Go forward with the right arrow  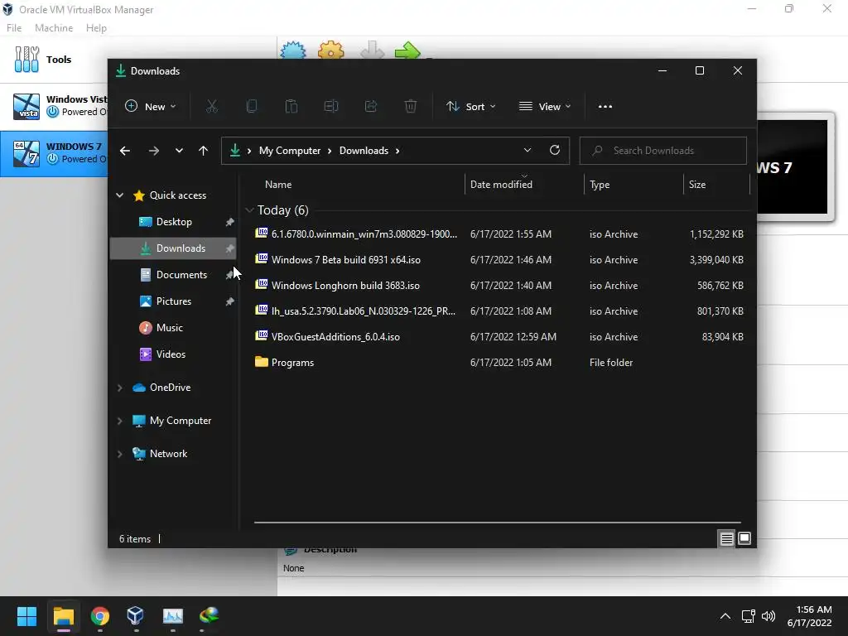[x=153, y=151]
